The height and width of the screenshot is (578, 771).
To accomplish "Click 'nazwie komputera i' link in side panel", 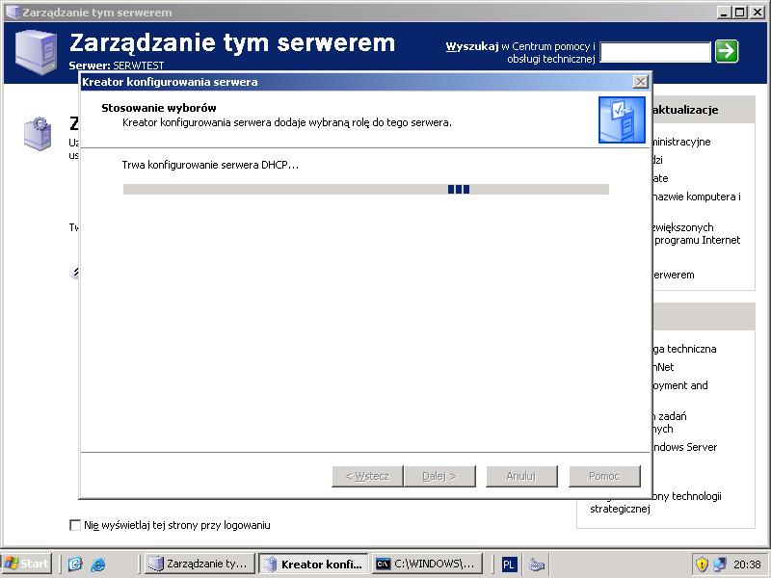I will click(x=696, y=197).
